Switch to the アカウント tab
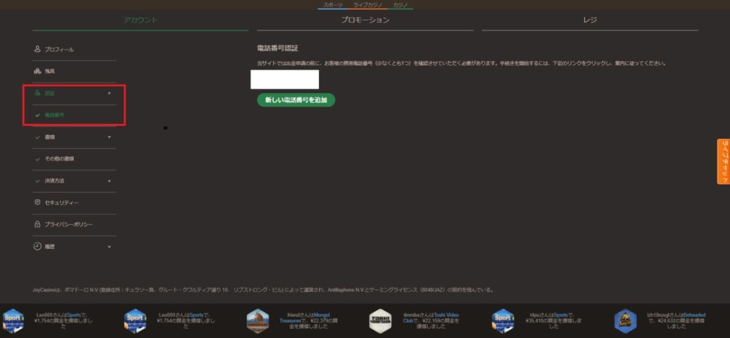Viewport: 730px width, 338px height. coord(141,20)
